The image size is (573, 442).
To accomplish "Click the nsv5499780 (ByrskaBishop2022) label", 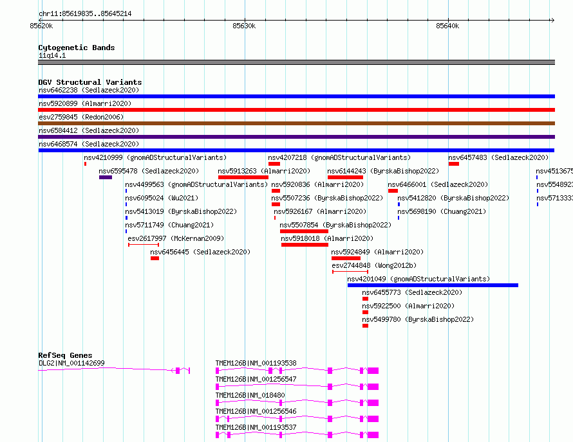I will click(x=418, y=319).
